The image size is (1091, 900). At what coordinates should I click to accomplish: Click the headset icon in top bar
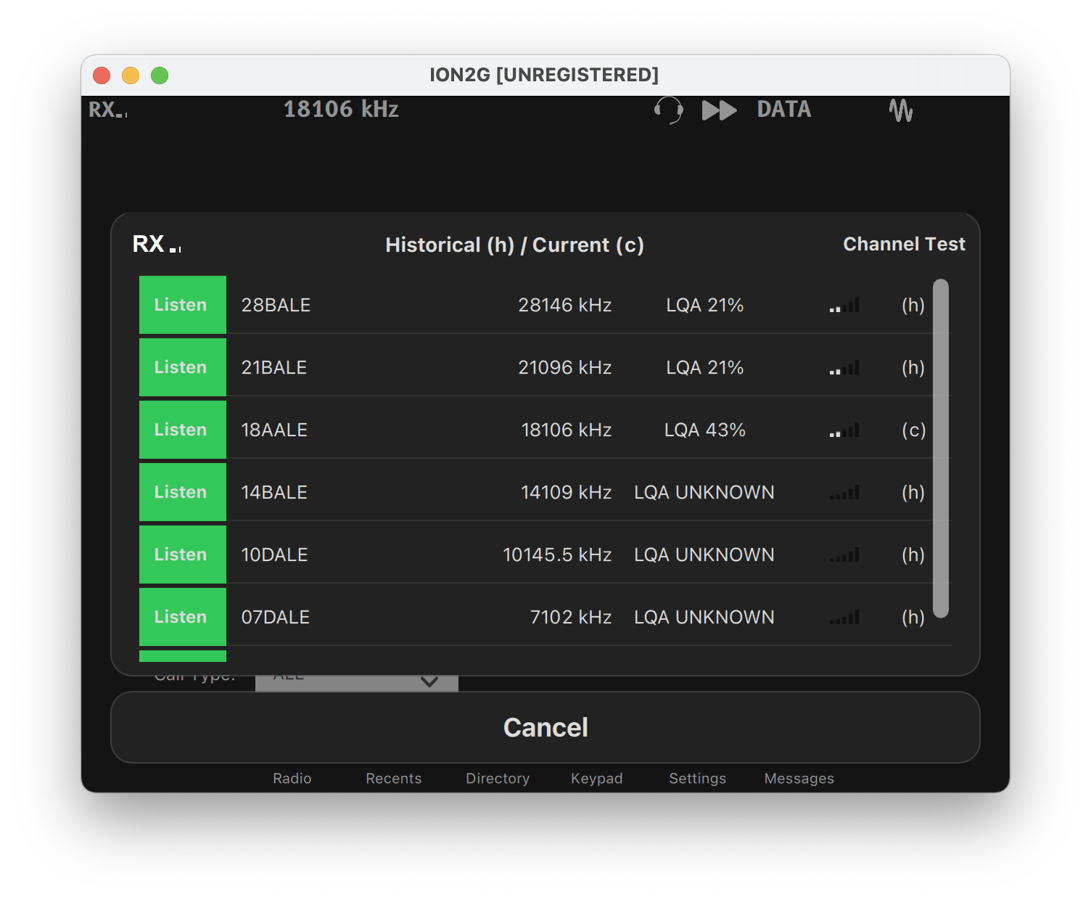click(x=668, y=110)
